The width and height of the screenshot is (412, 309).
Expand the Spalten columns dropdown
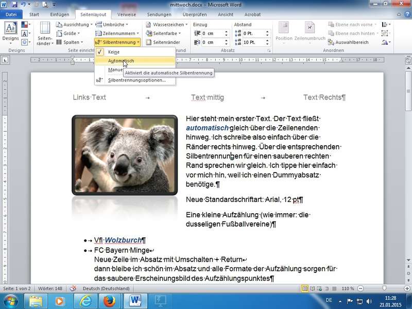pyautogui.click(x=71, y=42)
